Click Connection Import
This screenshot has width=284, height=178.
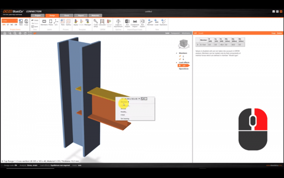(135, 23)
